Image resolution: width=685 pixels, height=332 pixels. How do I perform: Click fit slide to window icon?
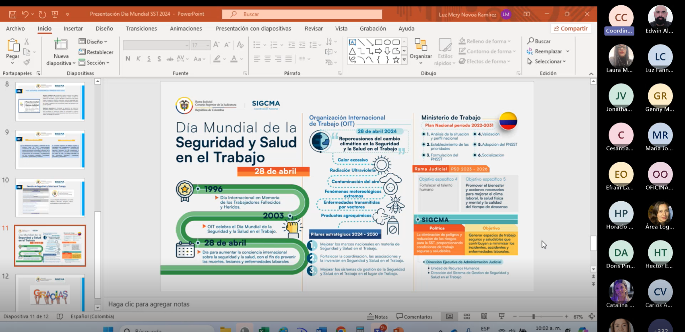[592, 316]
